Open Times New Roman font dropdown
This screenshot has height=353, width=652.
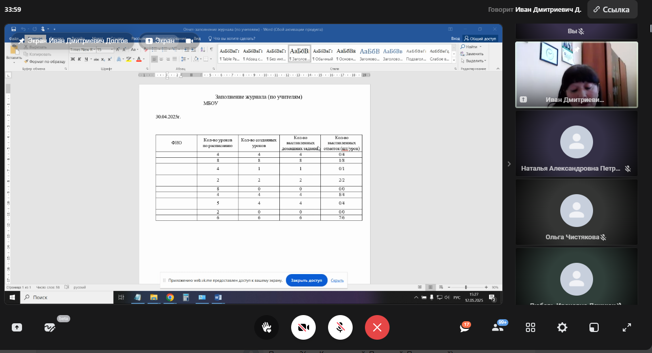[x=94, y=50]
